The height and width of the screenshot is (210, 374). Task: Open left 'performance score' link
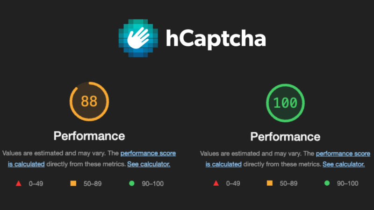(148, 153)
